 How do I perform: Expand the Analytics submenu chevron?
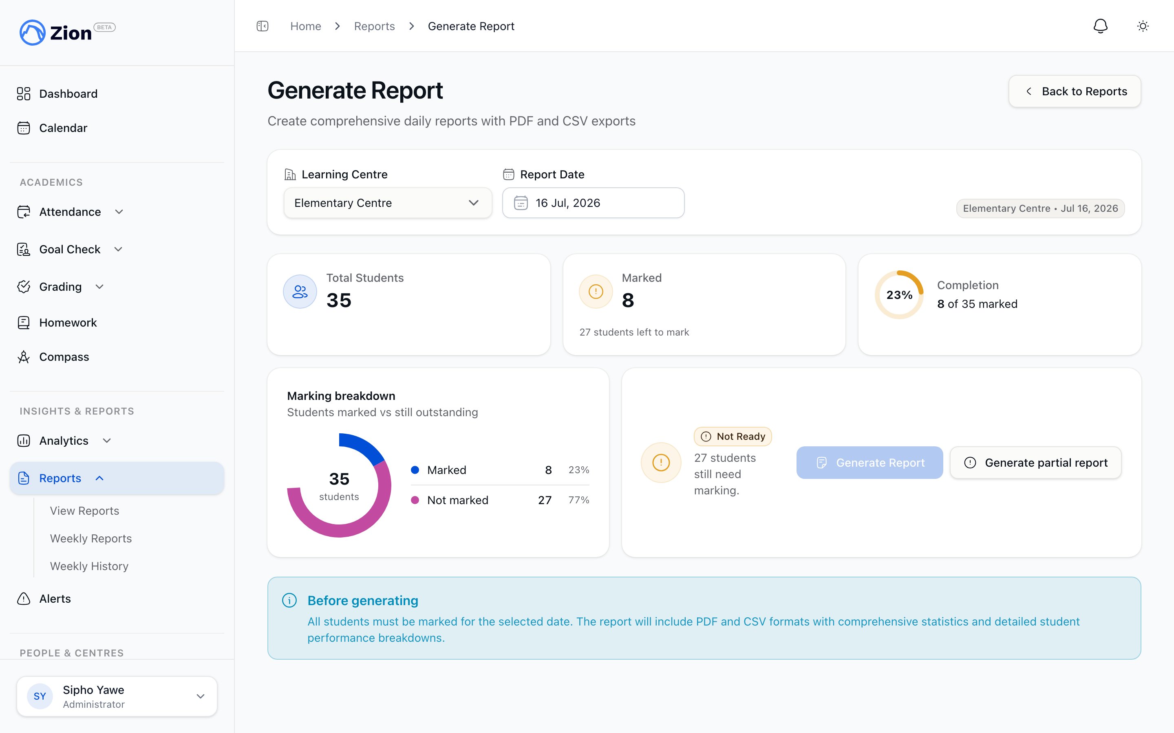[x=107, y=441]
